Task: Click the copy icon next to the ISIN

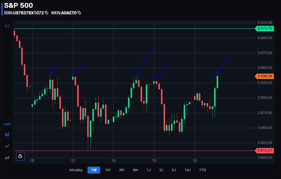Action: point(46,13)
